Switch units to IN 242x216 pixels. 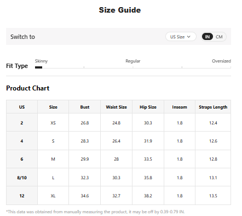coord(208,37)
